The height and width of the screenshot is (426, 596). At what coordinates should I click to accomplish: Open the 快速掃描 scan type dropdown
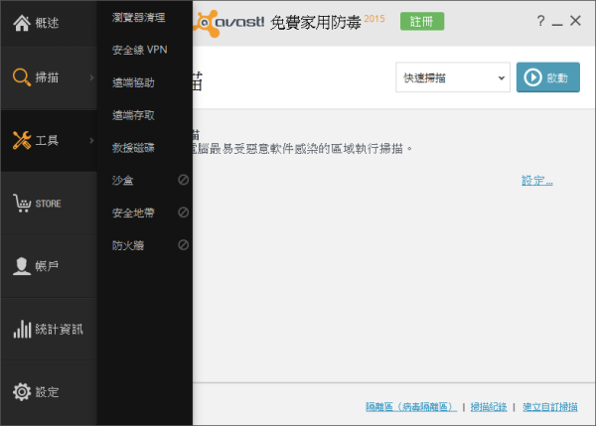pos(453,77)
